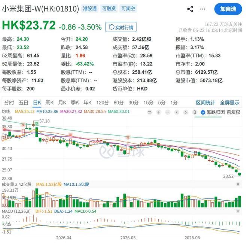Click the 加自选 button
The image size is (247, 243).
tap(228, 9)
